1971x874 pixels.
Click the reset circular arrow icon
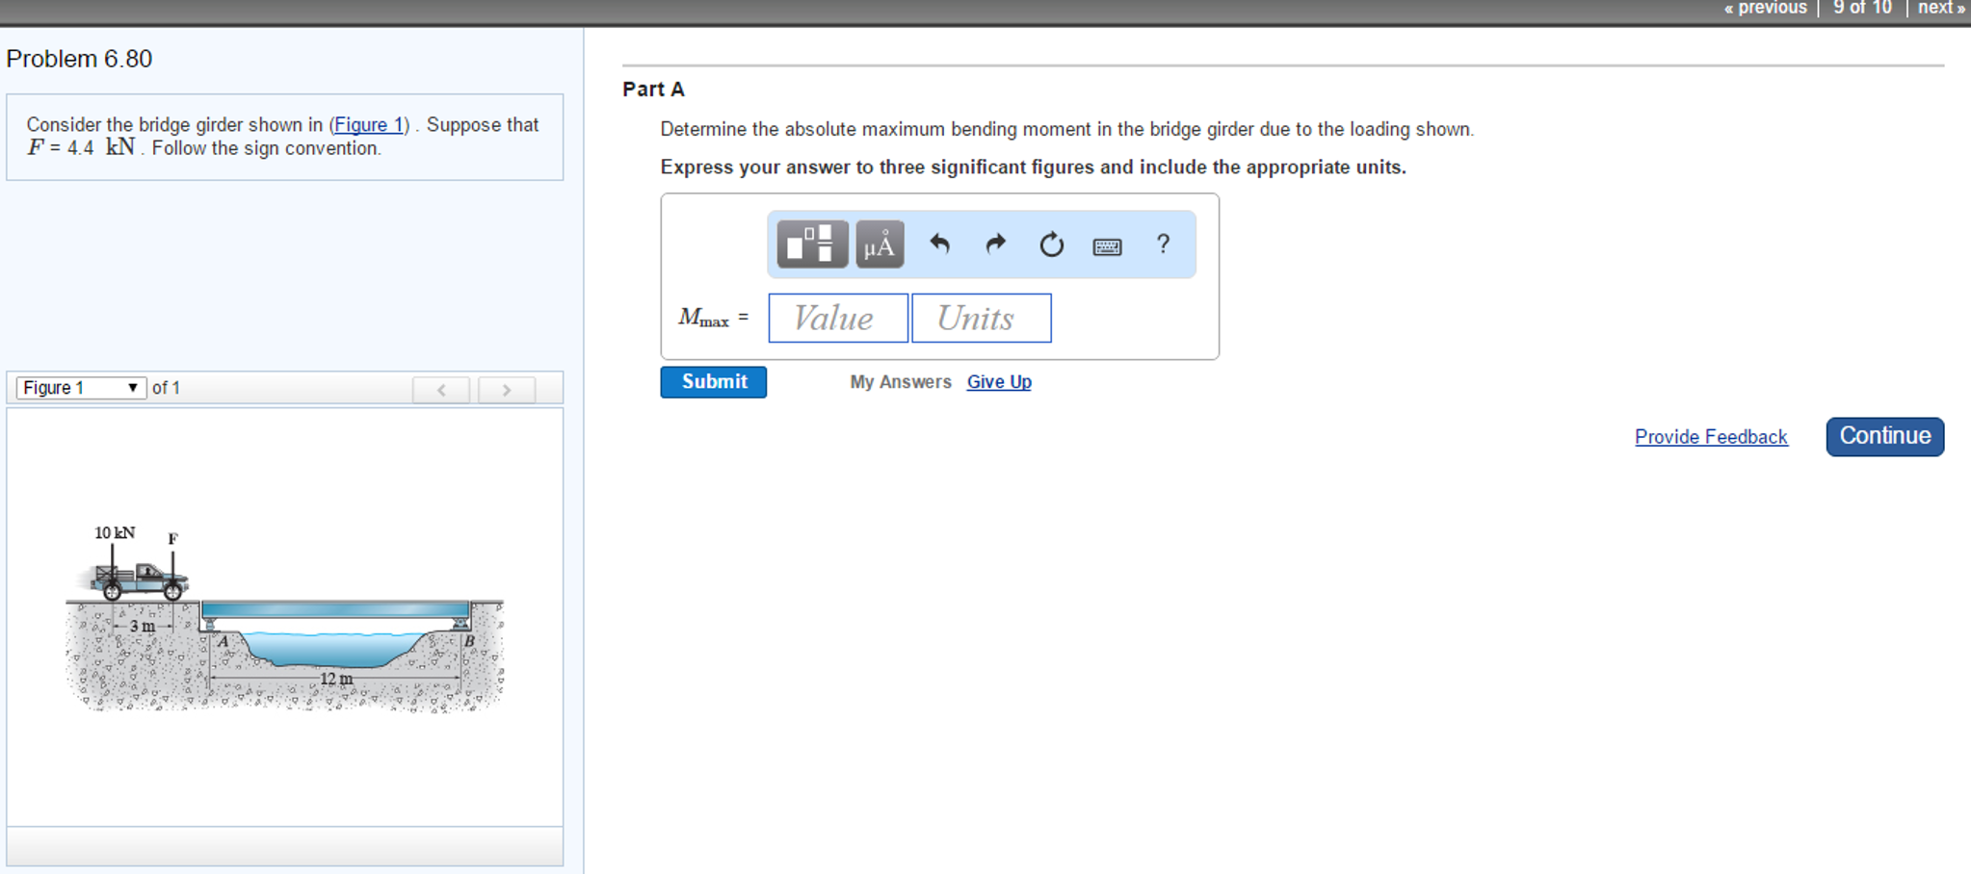[1051, 244]
